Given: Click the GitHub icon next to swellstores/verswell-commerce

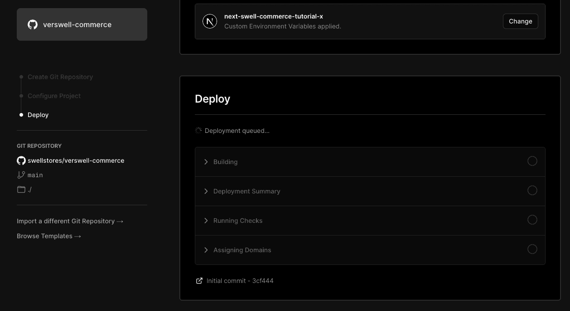Looking at the screenshot, I should pyautogui.click(x=21, y=160).
